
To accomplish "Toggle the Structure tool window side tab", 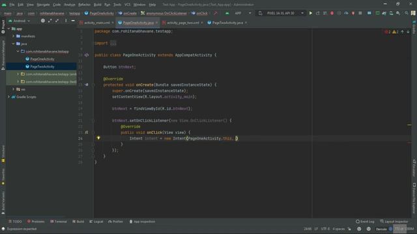I will coord(3,154).
